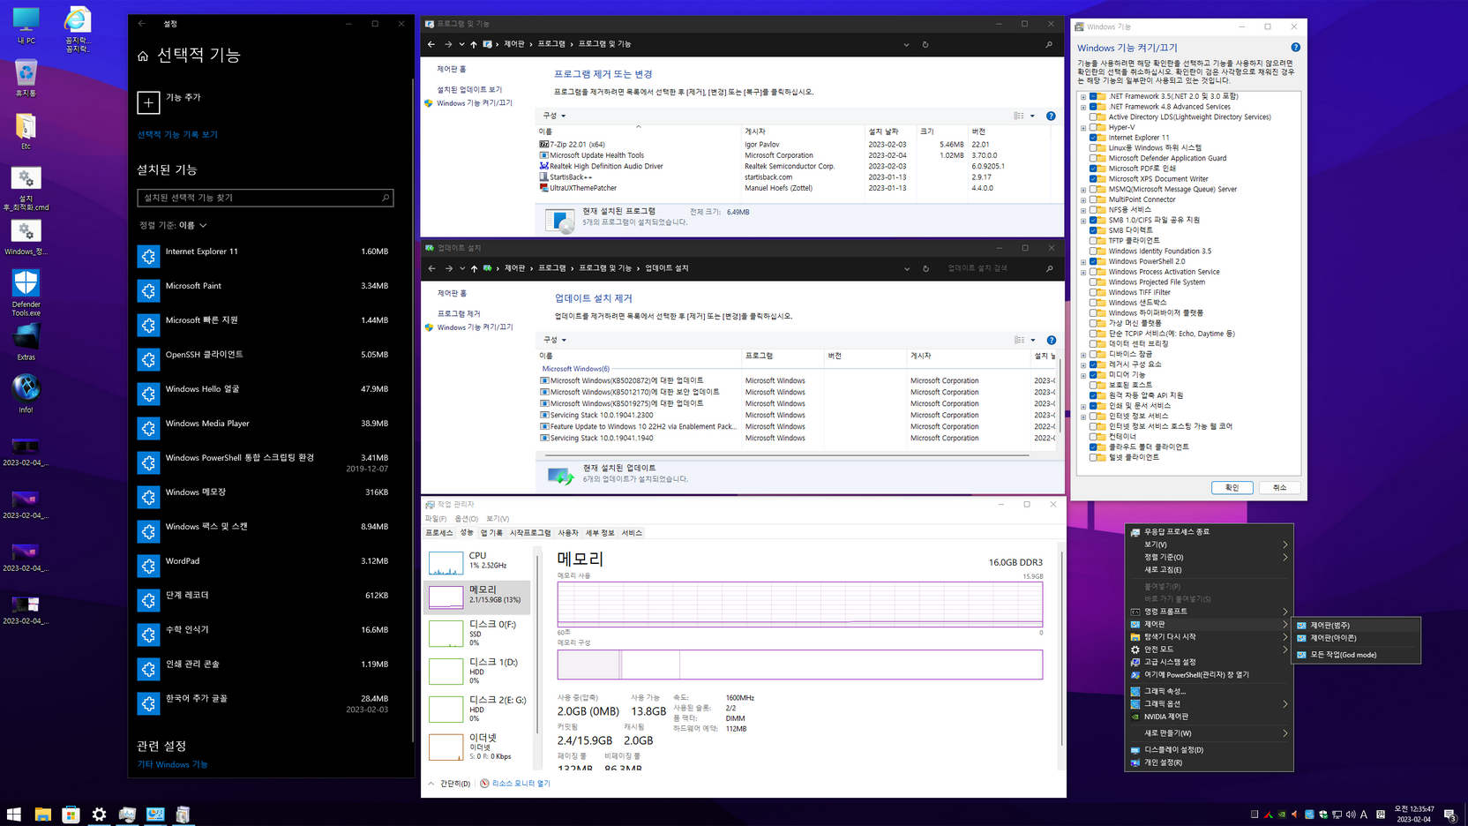Open 기타 Windows 기능 link
Screen dimensions: 1468x826
(x=172, y=764)
